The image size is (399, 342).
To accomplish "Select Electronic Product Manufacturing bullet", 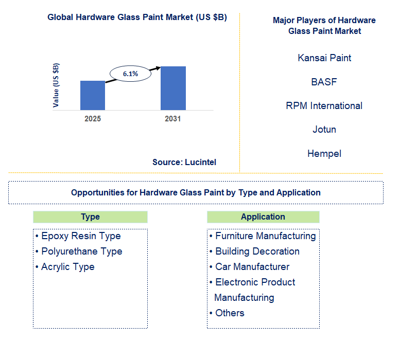I will [252, 290].
